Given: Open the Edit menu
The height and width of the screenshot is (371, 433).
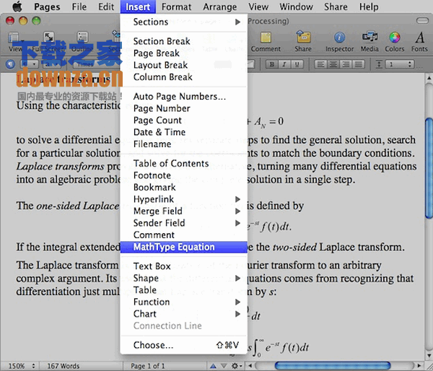Looking at the screenshot, I should click(x=106, y=6).
